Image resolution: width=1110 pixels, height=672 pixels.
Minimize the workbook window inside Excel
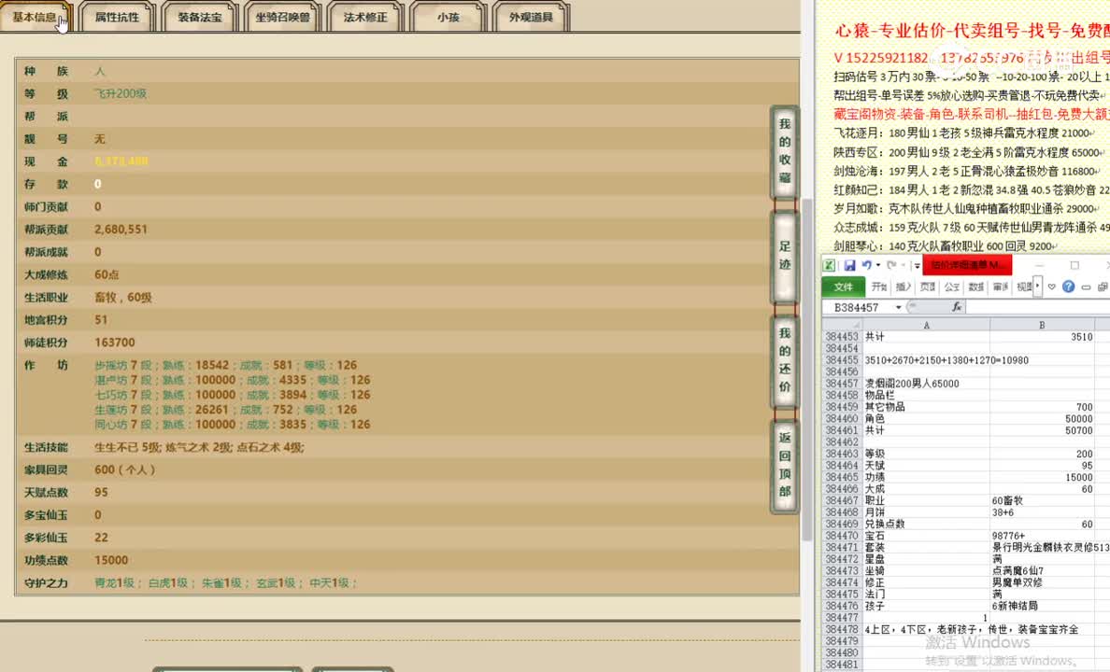(x=1086, y=287)
